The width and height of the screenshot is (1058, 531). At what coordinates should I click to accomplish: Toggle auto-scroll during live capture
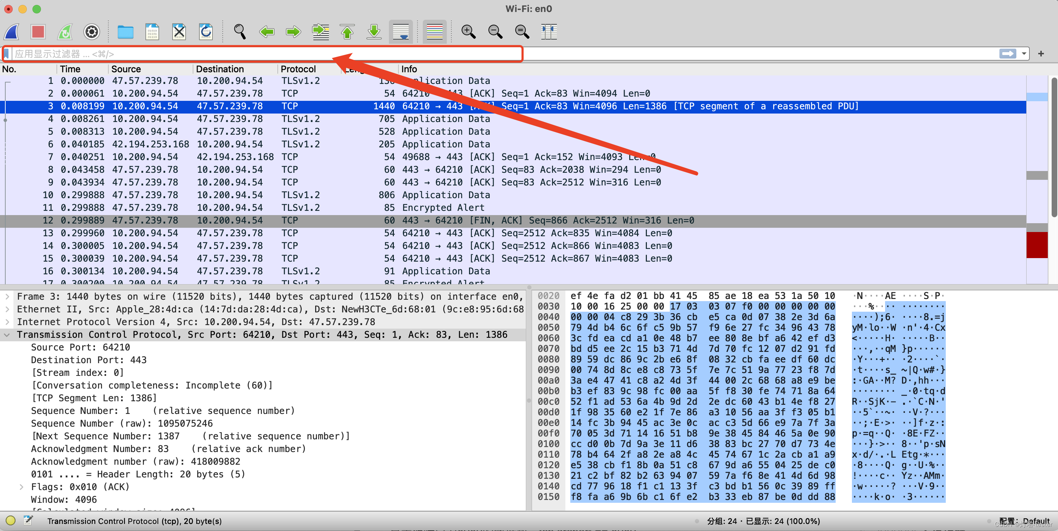pos(401,32)
